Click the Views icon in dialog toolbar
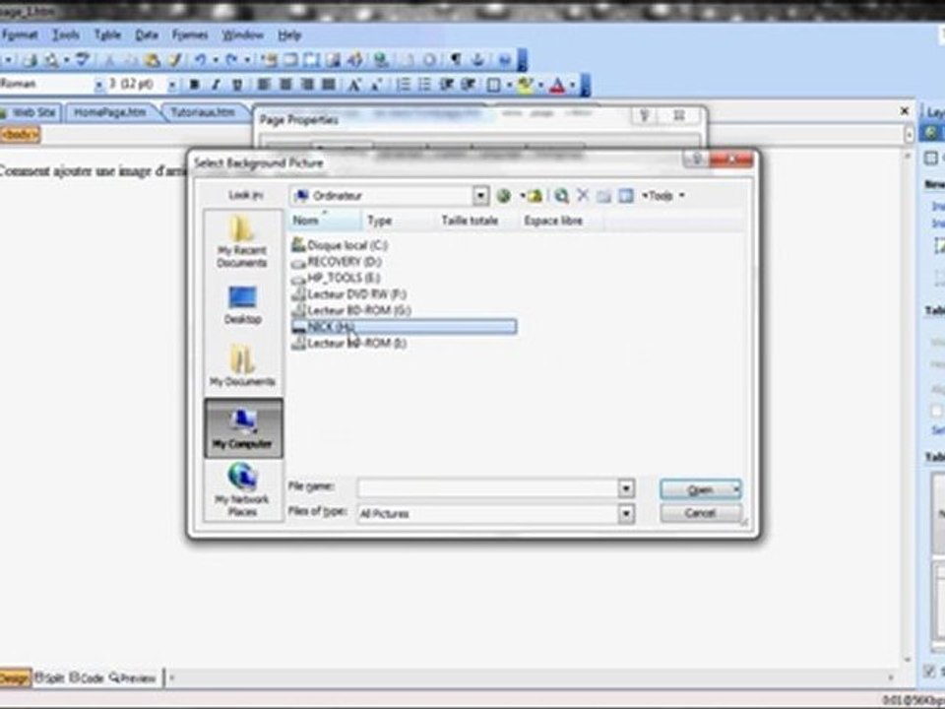 tap(626, 195)
